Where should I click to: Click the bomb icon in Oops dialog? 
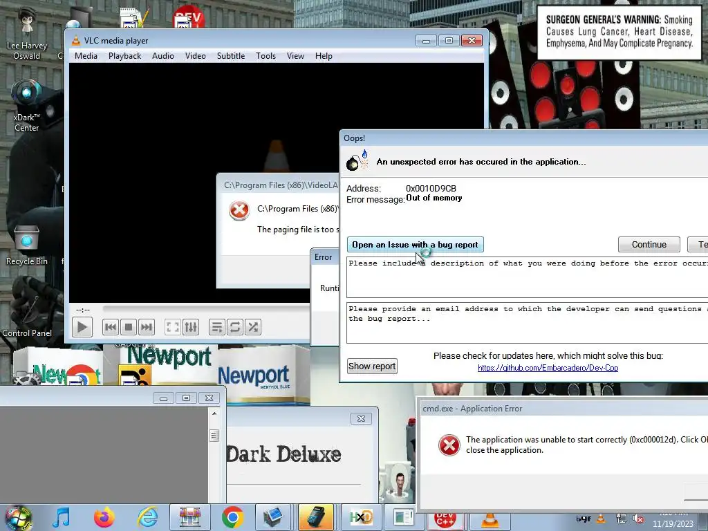[357, 161]
